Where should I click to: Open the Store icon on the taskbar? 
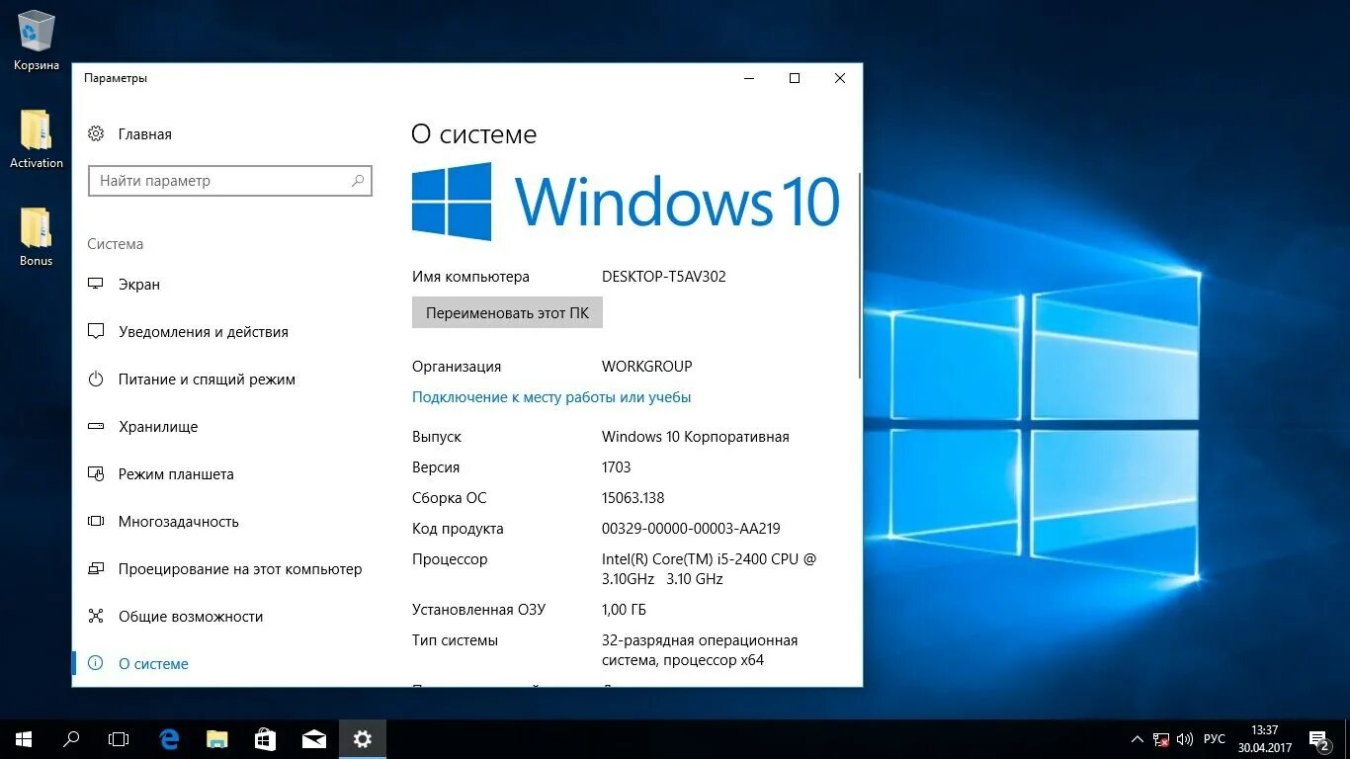point(266,738)
